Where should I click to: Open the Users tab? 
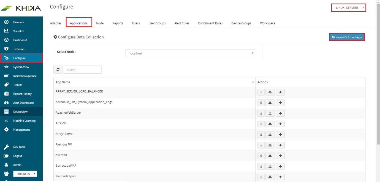(x=136, y=23)
